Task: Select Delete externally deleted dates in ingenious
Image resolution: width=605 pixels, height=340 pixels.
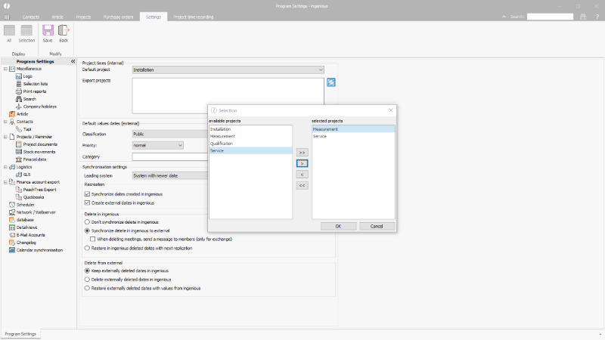Action: click(x=85, y=279)
